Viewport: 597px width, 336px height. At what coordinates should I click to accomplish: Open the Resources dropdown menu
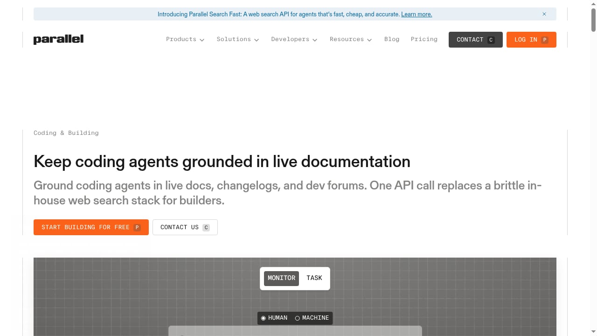[x=351, y=39]
